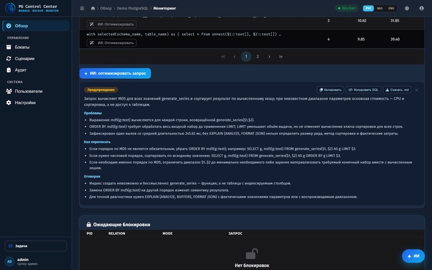Select page 2 in pagination
The height and width of the screenshot is (270, 432).
258,56
